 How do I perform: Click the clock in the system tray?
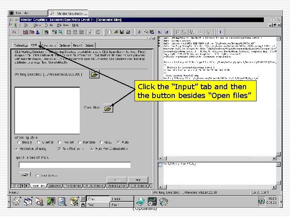[x=272, y=201]
